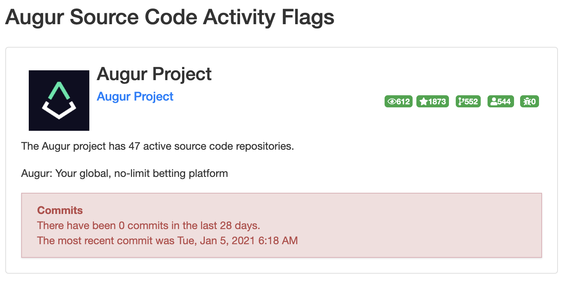
Task: Click the eye watchers icon
Action: (392, 102)
